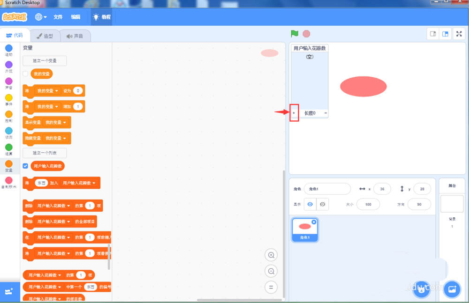
Task: Click the Add Sprite cat button
Action: click(421, 289)
